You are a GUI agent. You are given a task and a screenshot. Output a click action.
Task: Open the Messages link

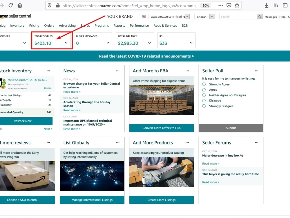[x=270, y=17]
